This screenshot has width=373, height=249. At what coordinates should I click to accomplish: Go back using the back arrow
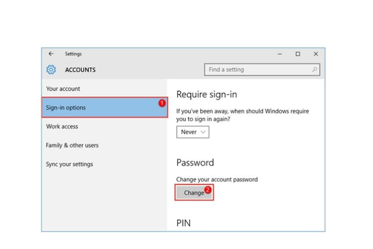coord(51,54)
